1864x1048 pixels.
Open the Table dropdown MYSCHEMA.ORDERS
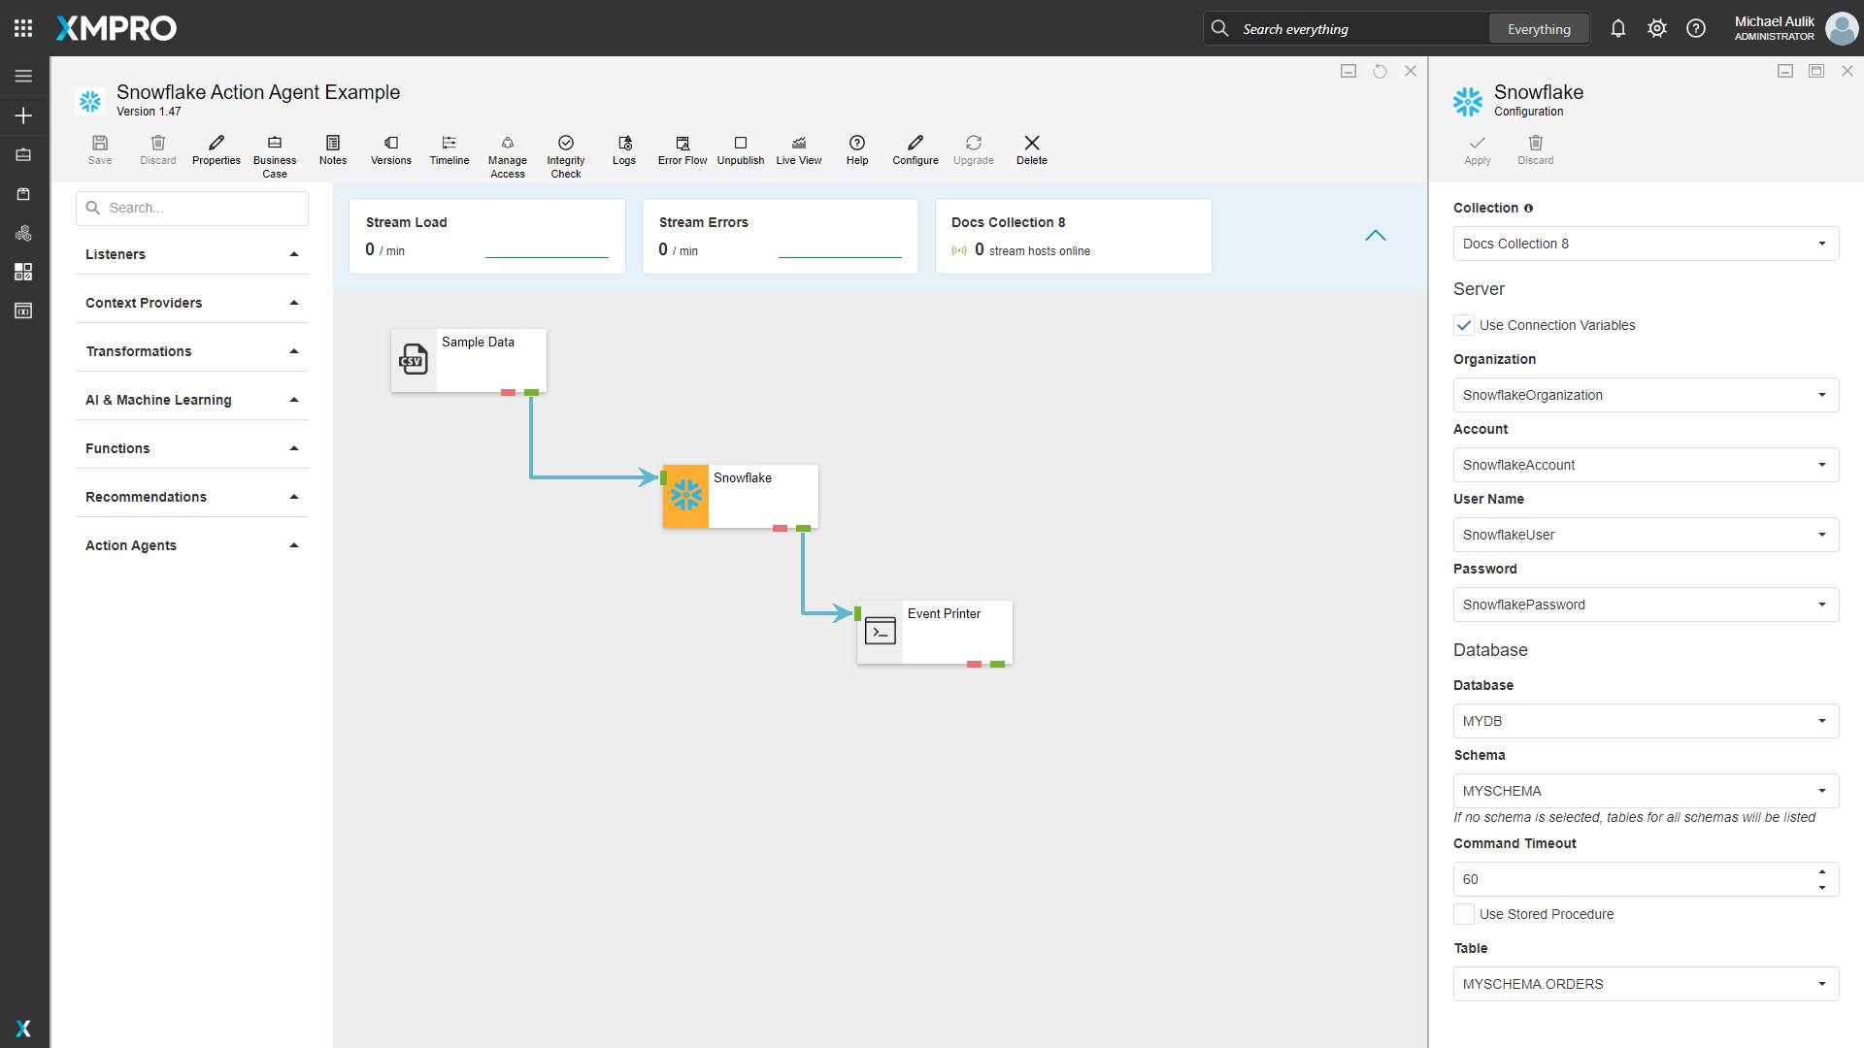pyautogui.click(x=1646, y=984)
